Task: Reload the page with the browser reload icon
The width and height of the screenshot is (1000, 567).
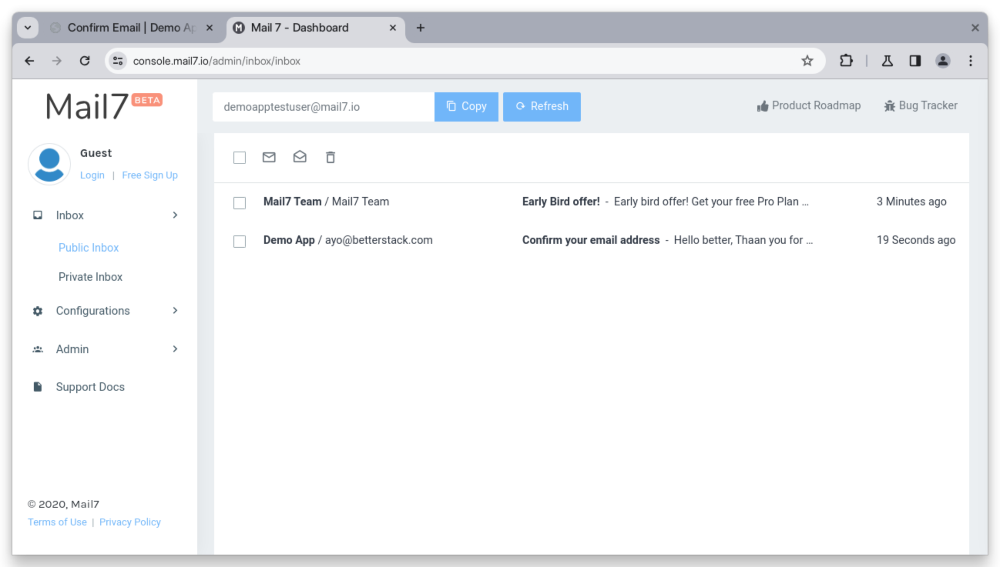Action: pyautogui.click(x=85, y=61)
